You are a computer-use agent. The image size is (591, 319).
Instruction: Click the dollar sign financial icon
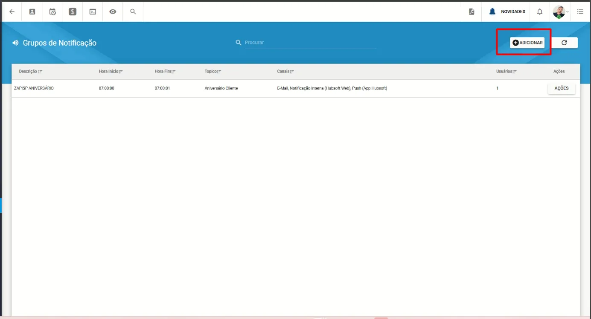click(x=73, y=12)
